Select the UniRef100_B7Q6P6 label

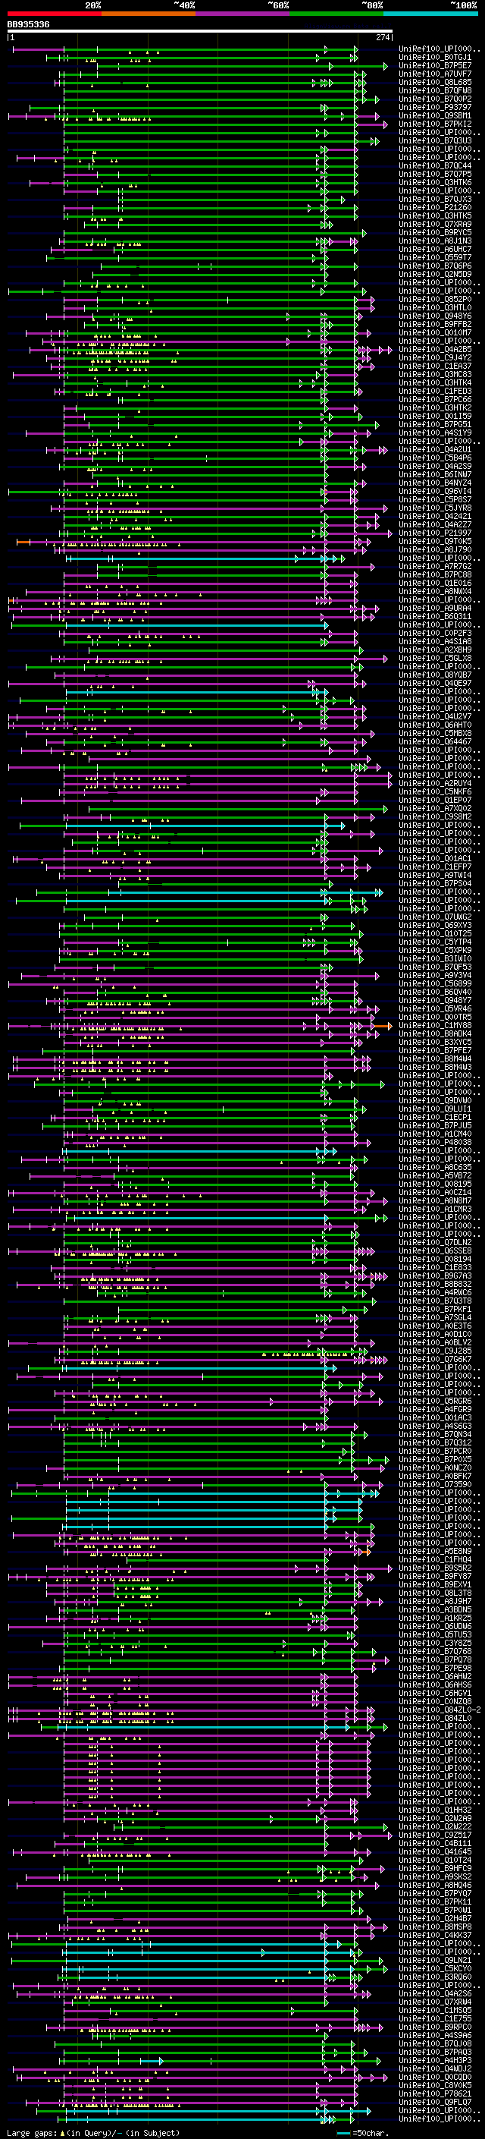(x=434, y=266)
